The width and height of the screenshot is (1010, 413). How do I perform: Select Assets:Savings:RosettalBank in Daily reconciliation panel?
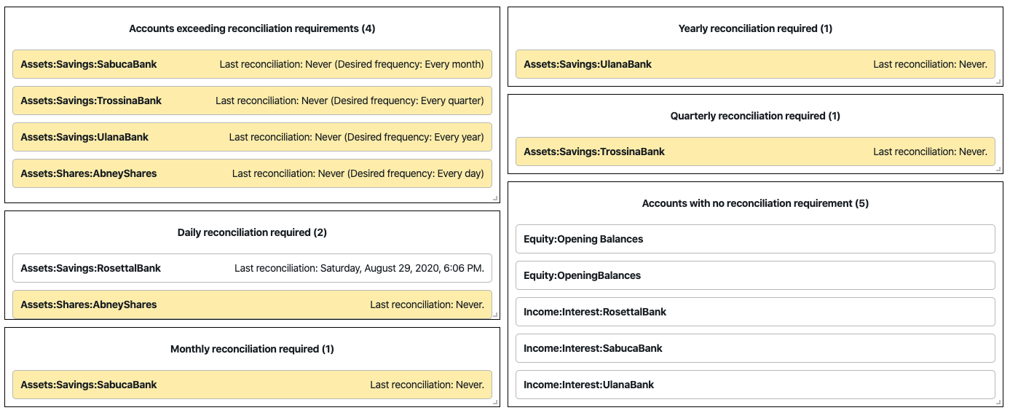click(252, 268)
